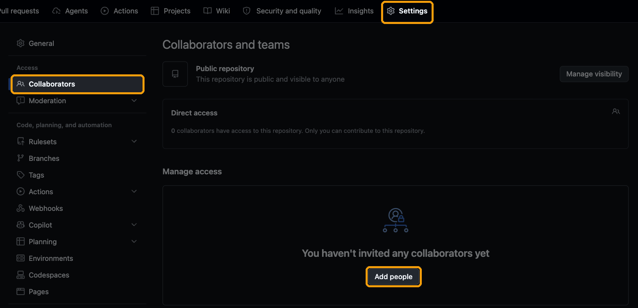
Task: Open Branches settings page
Action: click(x=77, y=158)
